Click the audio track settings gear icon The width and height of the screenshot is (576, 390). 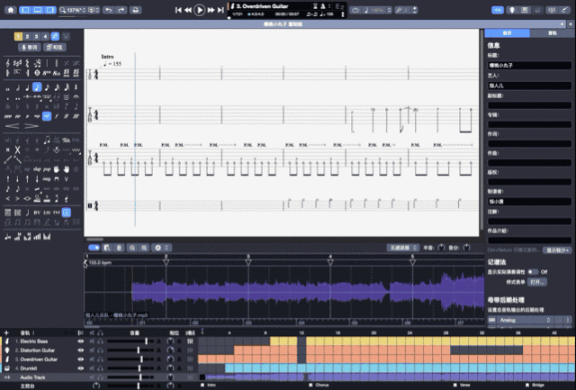pyautogui.click(x=157, y=247)
